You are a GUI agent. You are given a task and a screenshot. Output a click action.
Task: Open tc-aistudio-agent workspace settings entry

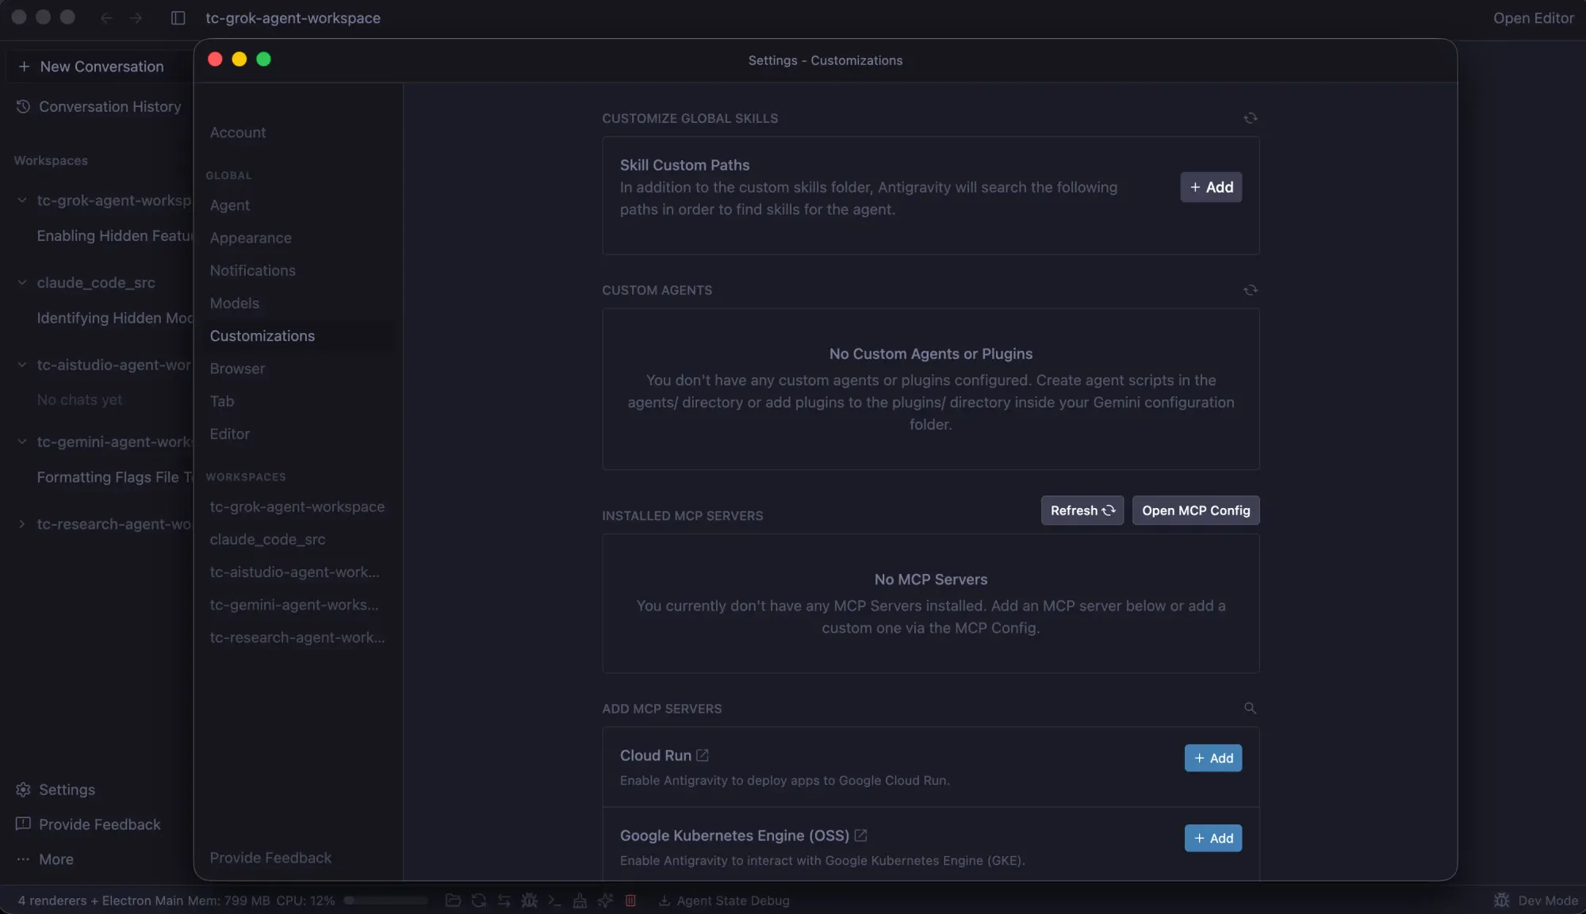coord(294,572)
